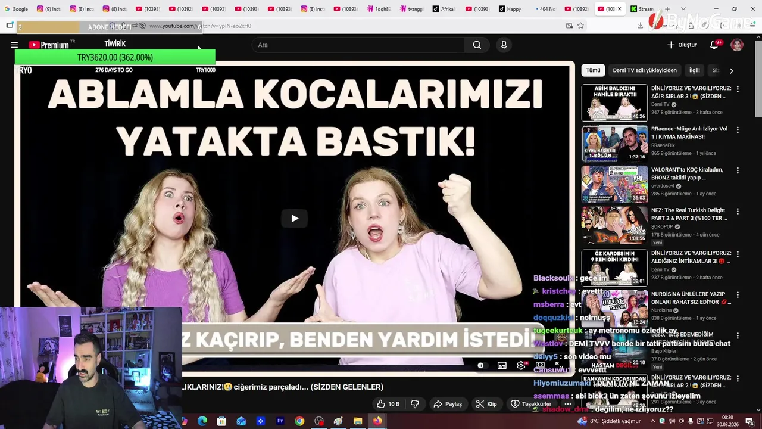Open RRaenee Müge Anlı İzliyor video title
This screenshot has height=429, width=762.
pos(689,133)
